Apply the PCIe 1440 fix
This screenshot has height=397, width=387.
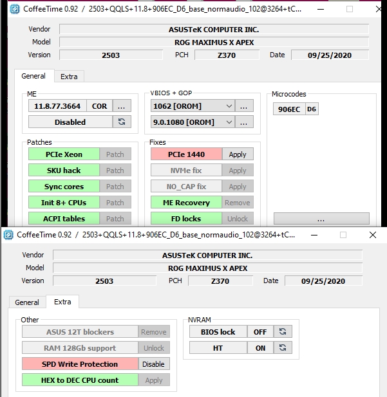238,154
